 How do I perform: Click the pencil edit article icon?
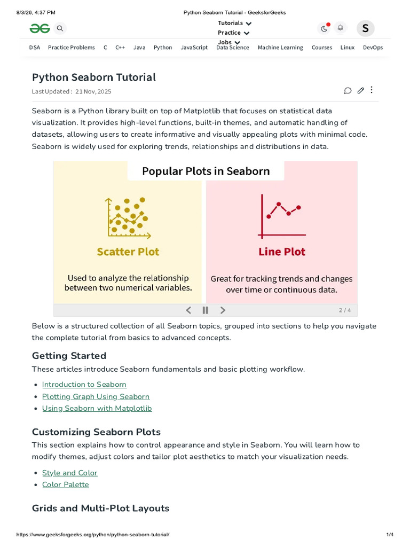pyautogui.click(x=360, y=91)
